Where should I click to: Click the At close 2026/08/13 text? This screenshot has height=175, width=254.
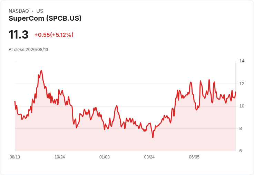point(28,49)
